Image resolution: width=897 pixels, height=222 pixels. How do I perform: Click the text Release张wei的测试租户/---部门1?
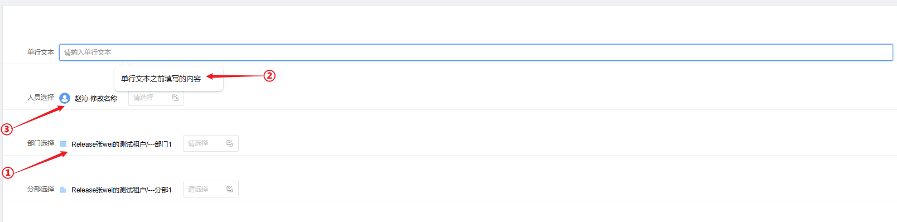(122, 144)
